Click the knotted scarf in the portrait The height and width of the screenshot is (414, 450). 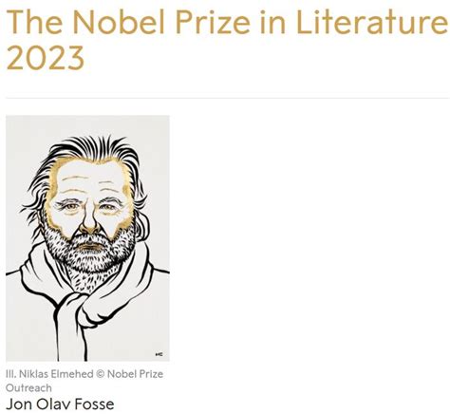[81, 309]
